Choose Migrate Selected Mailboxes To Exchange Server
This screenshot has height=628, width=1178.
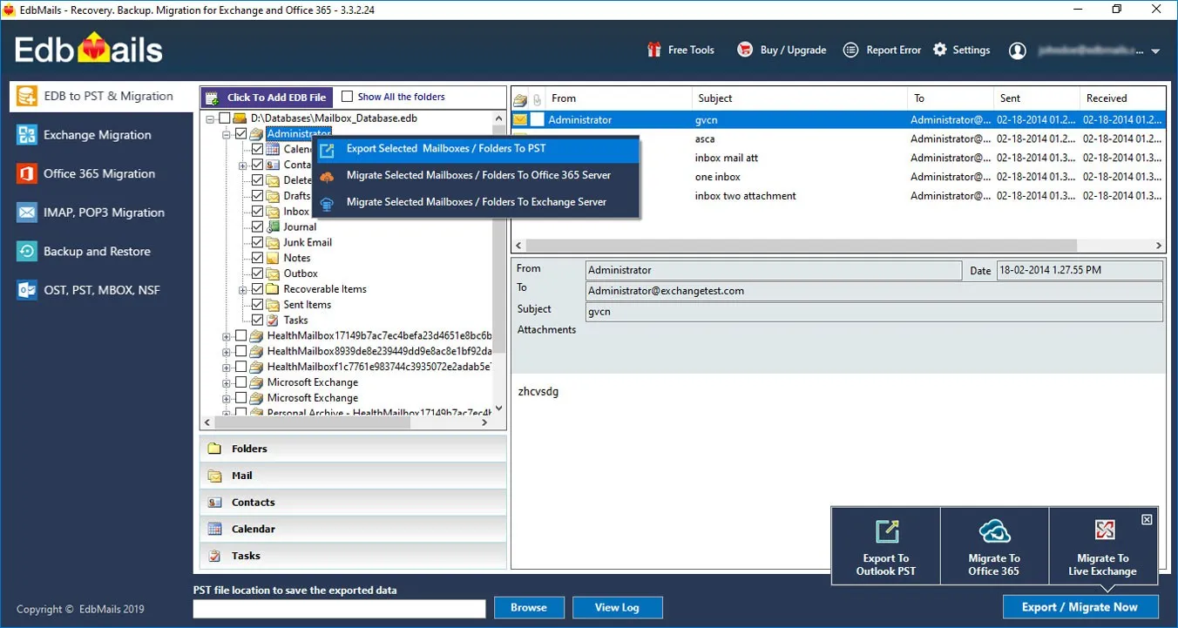coord(477,203)
